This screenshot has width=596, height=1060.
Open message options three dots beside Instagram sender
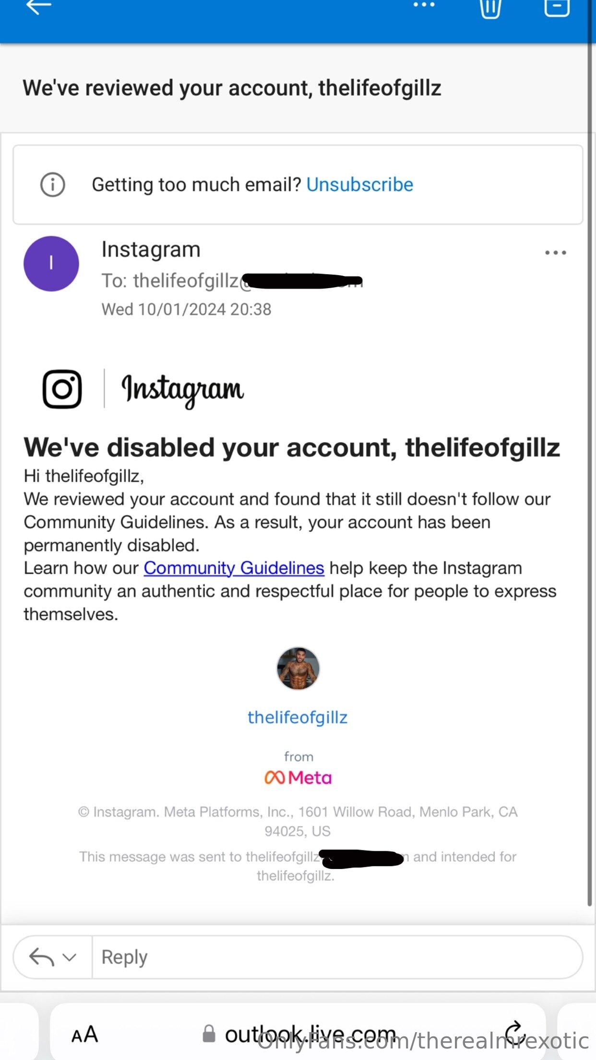pos(555,253)
